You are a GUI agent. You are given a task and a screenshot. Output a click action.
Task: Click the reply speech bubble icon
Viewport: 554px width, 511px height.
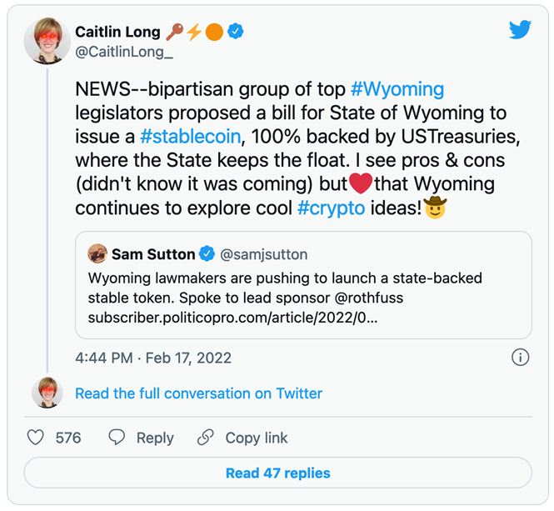point(117,438)
